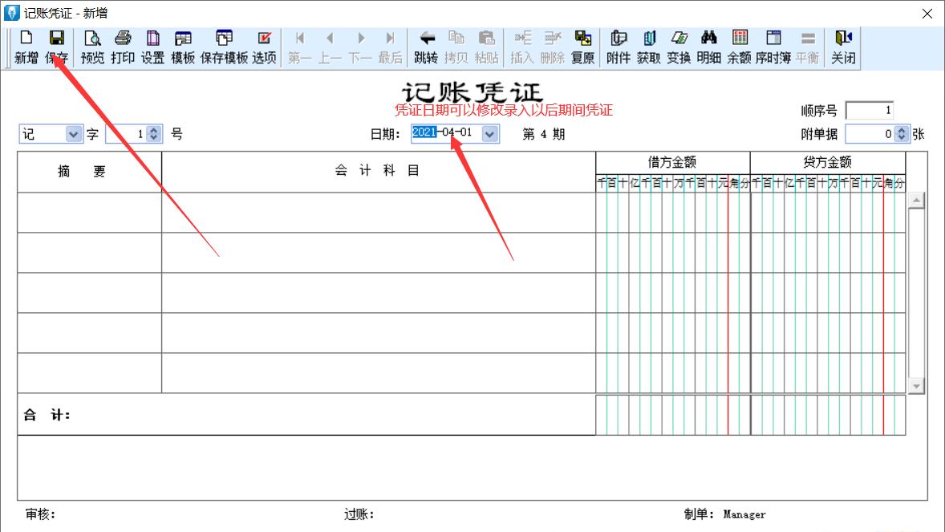Click the 打印 (Print) icon
Viewport: 945px width, 532px height.
coord(122,47)
